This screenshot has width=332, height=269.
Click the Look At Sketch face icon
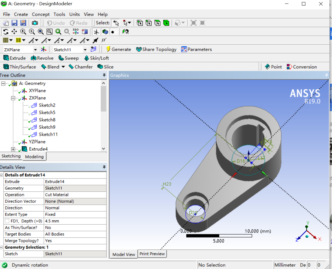[125, 32]
